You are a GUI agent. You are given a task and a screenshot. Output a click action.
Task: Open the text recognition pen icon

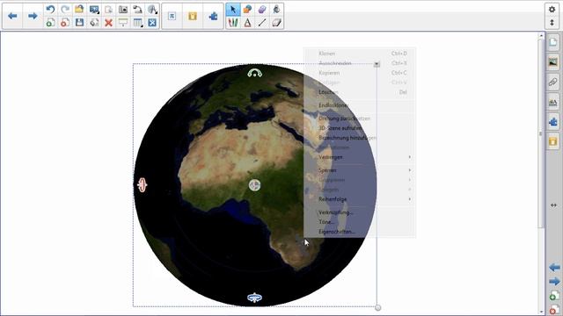152,10
